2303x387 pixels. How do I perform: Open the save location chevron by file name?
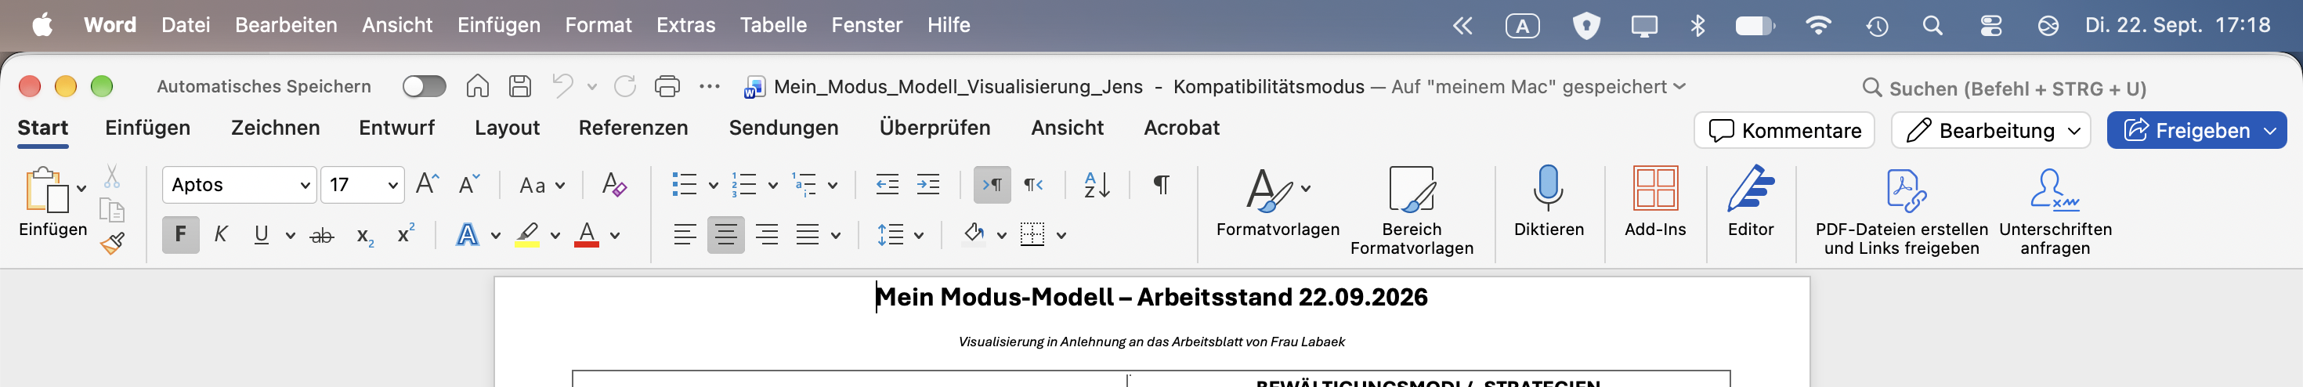pos(1679,87)
